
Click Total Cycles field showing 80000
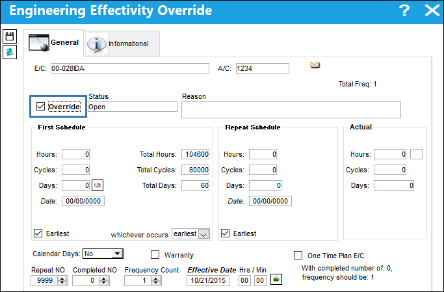[196, 170]
